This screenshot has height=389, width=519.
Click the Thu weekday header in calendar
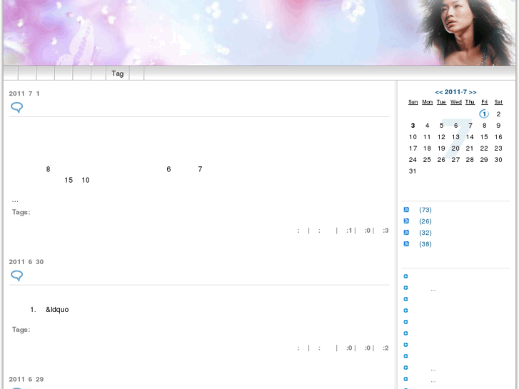point(470,102)
